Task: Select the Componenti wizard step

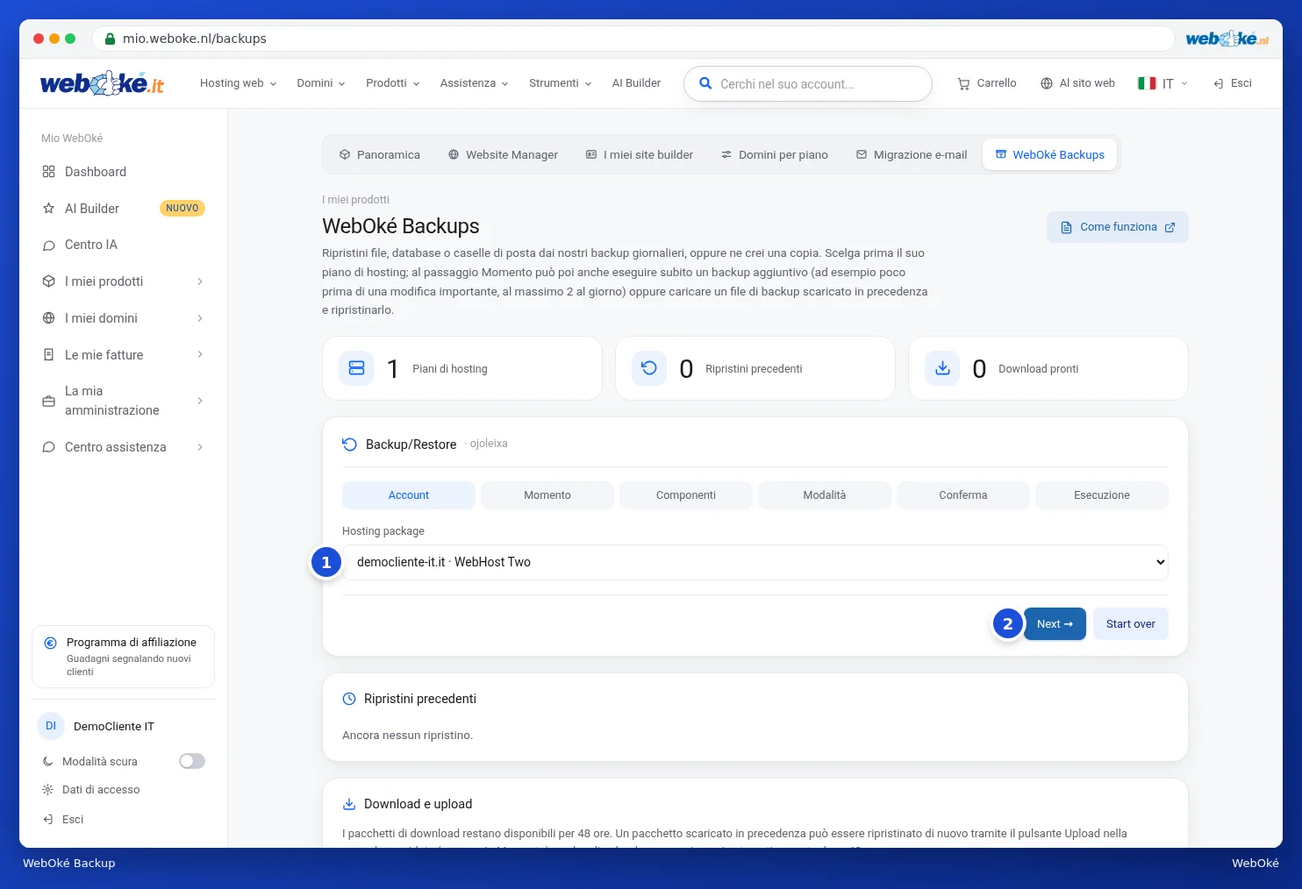Action: click(x=686, y=495)
